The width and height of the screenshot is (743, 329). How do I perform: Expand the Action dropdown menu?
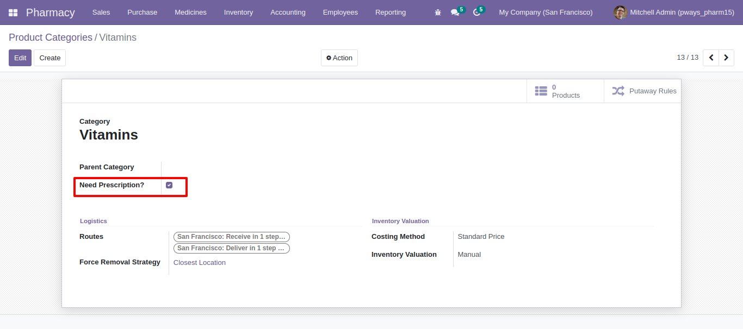click(x=339, y=58)
